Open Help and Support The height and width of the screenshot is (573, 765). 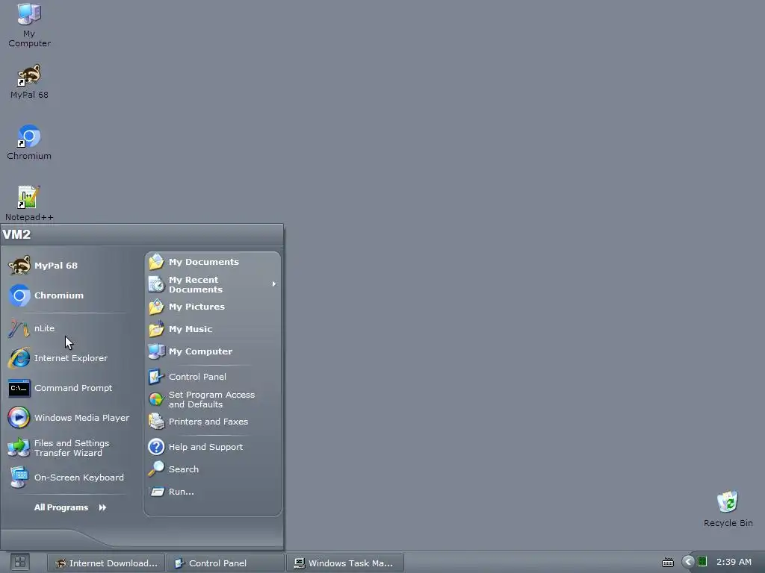[x=213, y=447]
